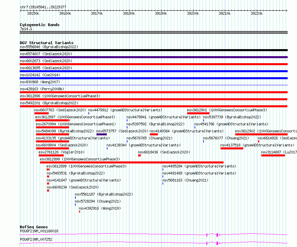Image resolution: width=297 pixels, height=247 pixels.
Task: Click the nsv6573757 (Sedlazeck2020) label
Action: coord(122,131)
